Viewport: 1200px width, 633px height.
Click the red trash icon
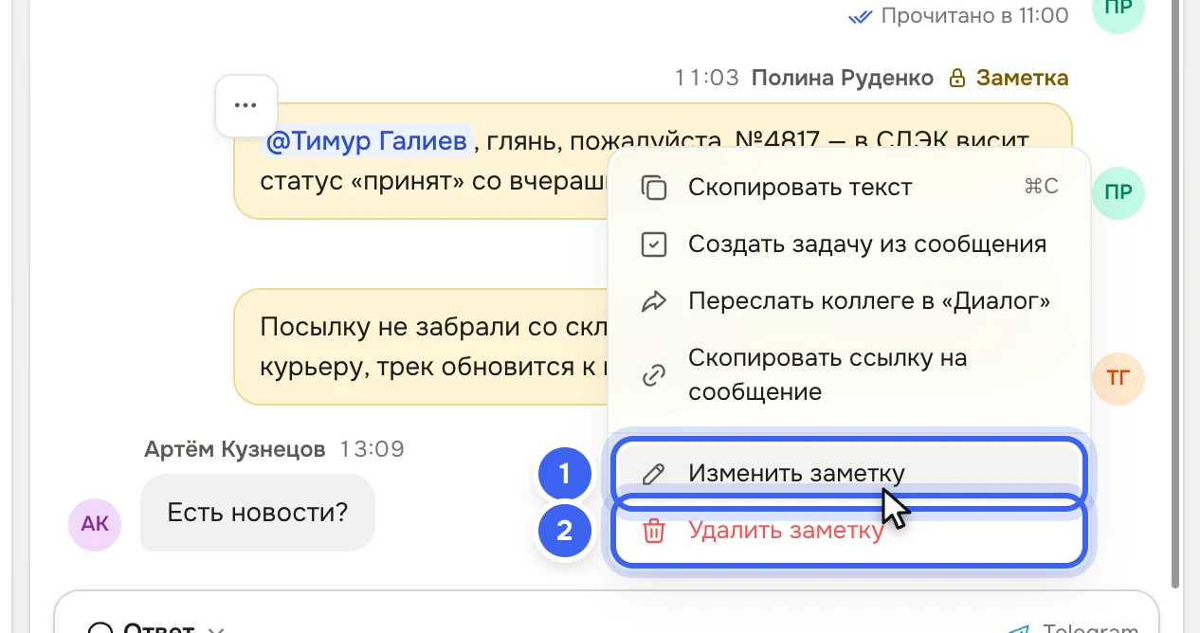click(x=654, y=531)
